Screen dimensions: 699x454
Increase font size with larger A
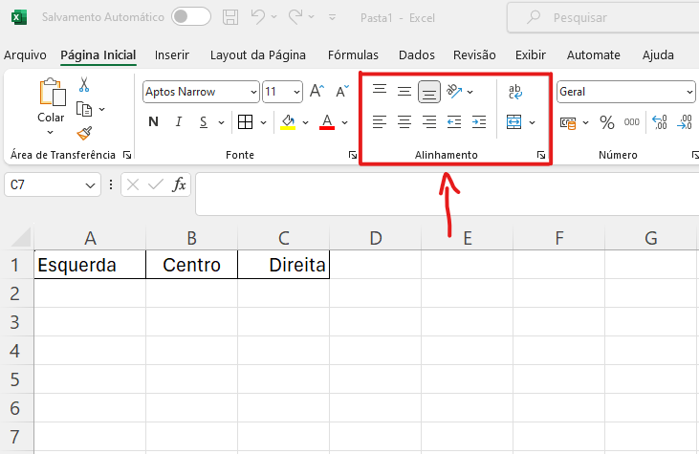click(317, 92)
